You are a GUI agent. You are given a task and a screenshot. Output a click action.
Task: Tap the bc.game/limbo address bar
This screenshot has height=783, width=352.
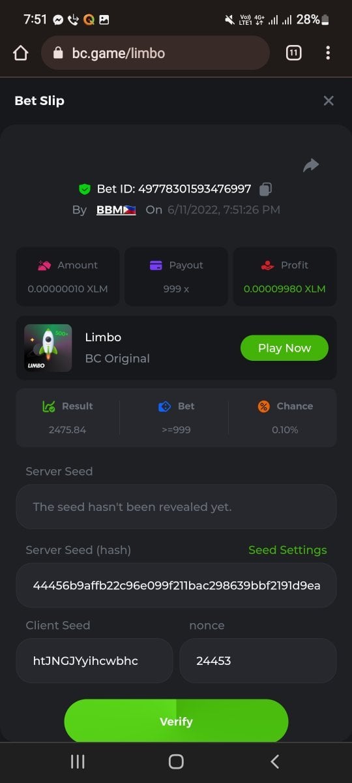tap(155, 53)
